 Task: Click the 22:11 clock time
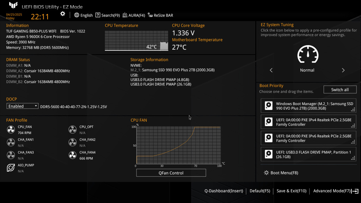(40, 17)
